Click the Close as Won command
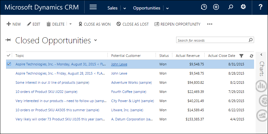 click(94, 24)
